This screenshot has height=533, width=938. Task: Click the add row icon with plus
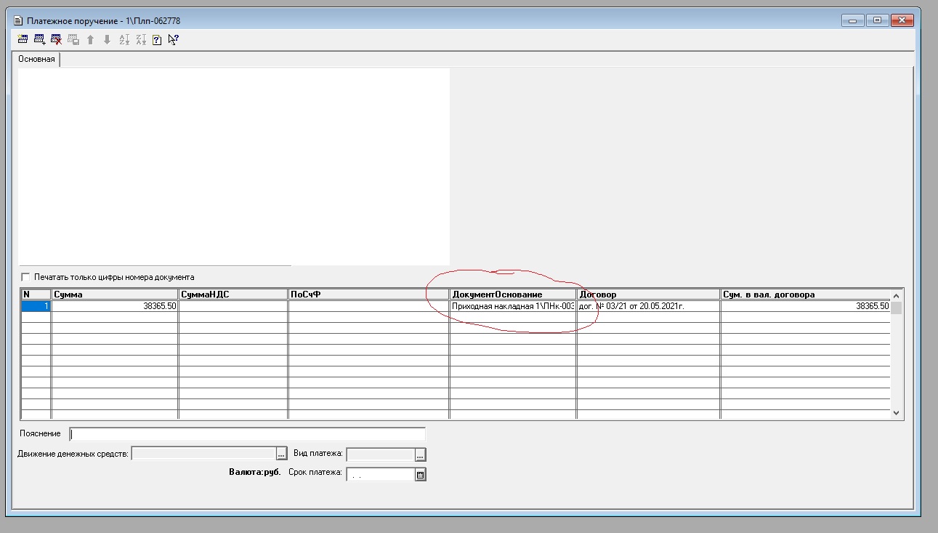tap(39, 40)
